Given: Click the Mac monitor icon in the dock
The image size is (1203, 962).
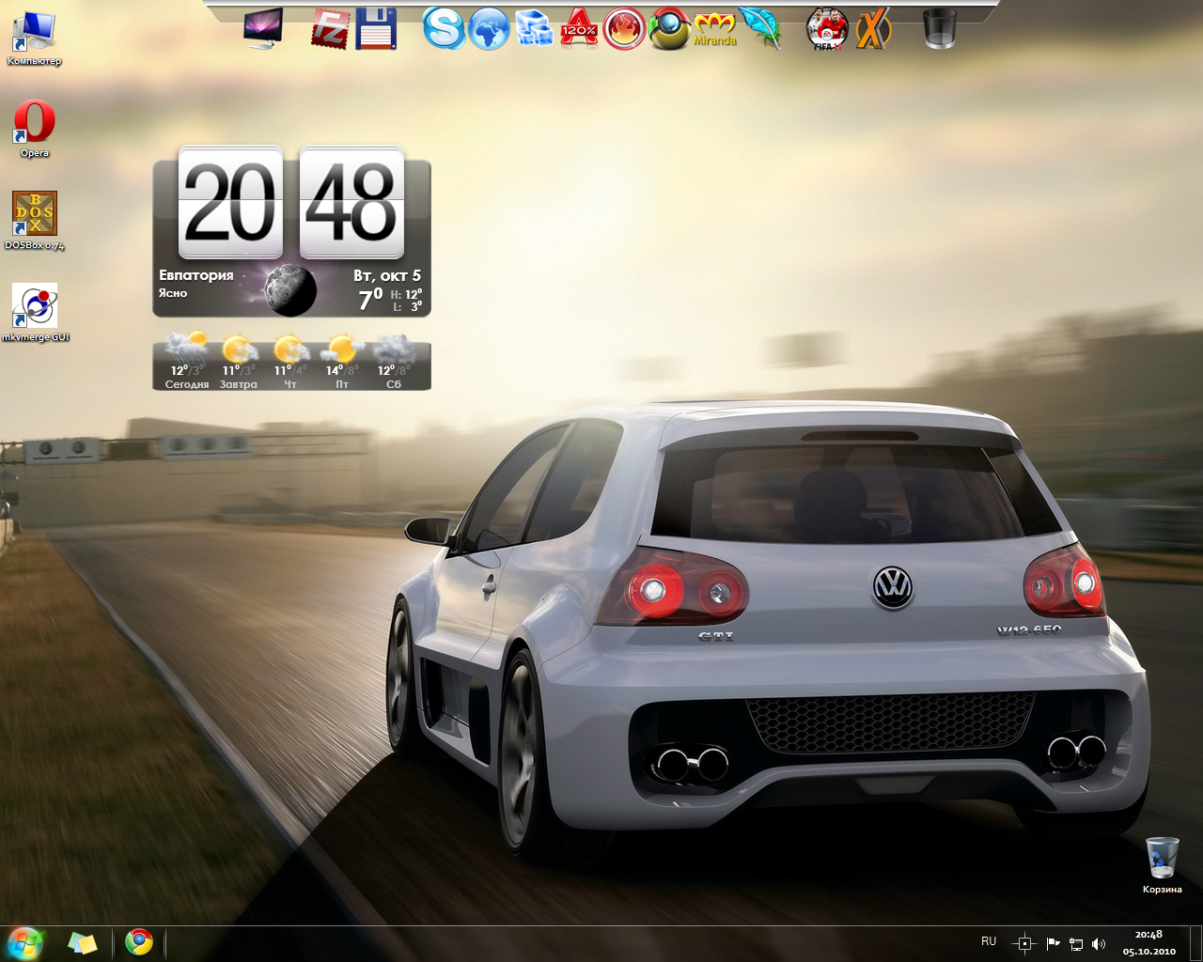Looking at the screenshot, I should coord(262,28).
